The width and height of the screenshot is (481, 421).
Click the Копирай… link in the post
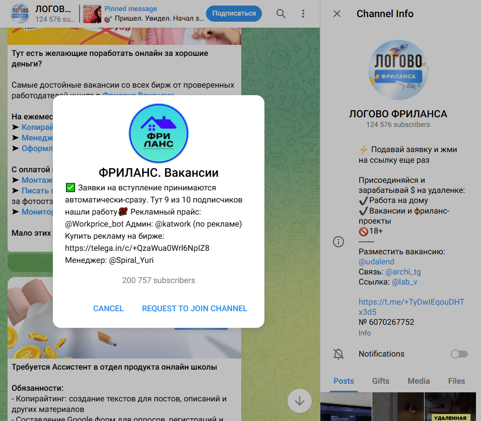[x=37, y=127]
